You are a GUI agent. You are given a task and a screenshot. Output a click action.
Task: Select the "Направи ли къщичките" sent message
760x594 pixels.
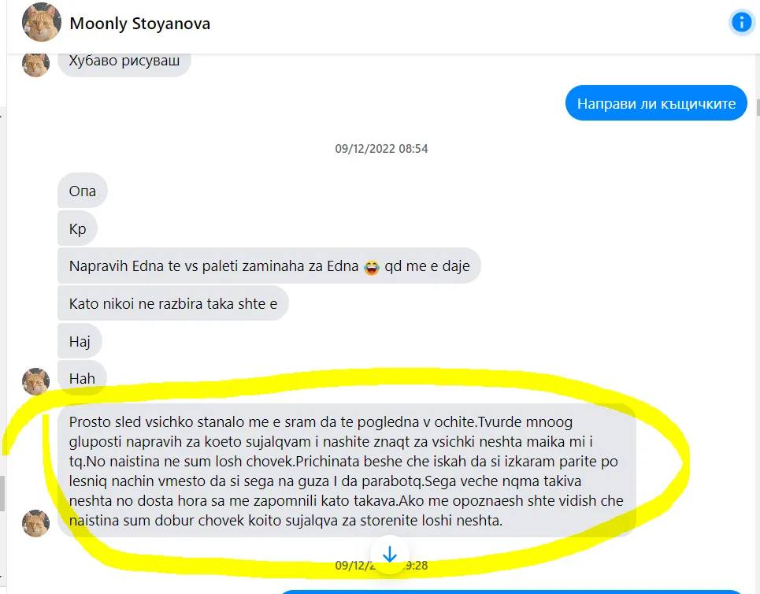point(656,103)
